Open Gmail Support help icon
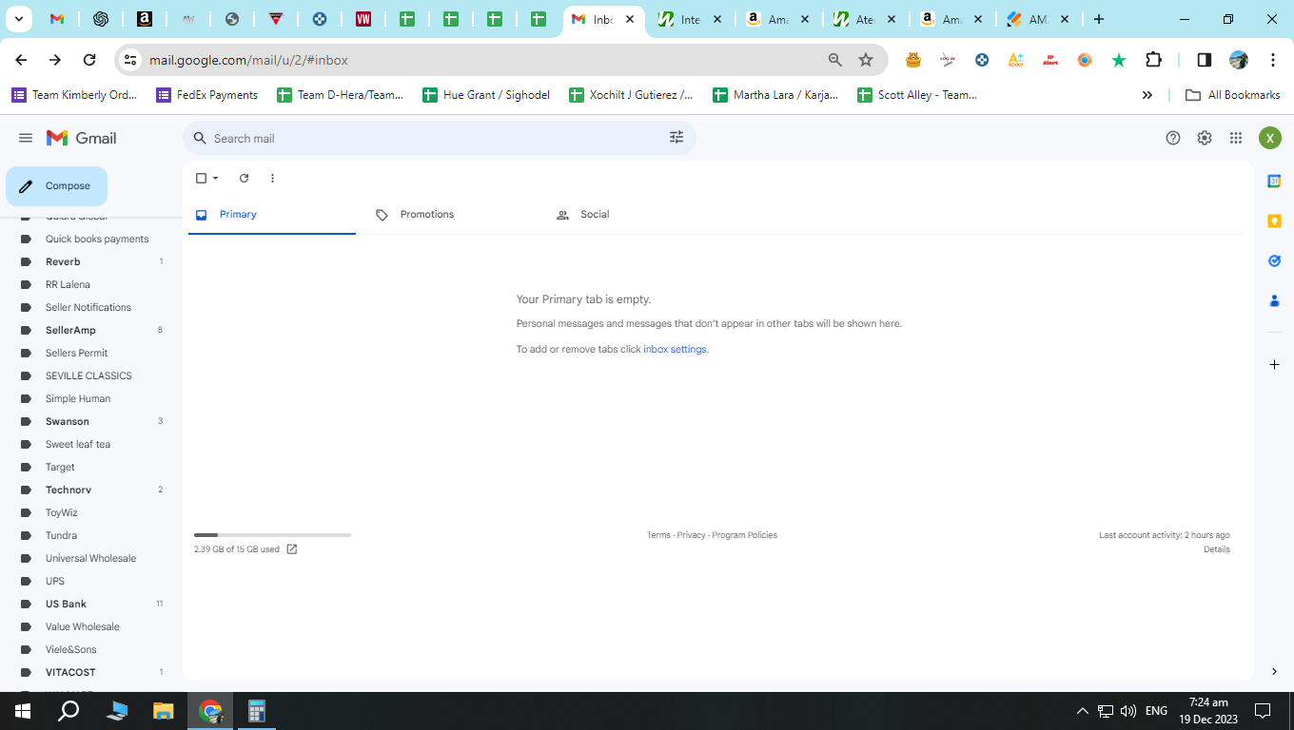The image size is (1294, 730). (x=1173, y=138)
